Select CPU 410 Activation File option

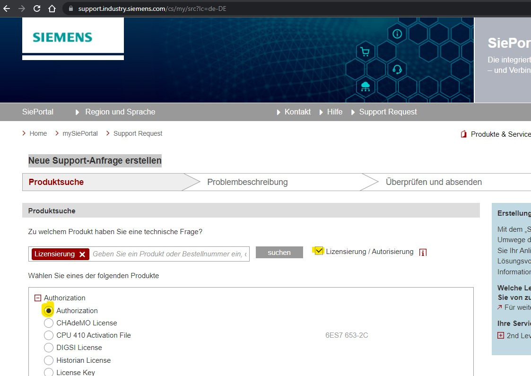click(x=48, y=335)
